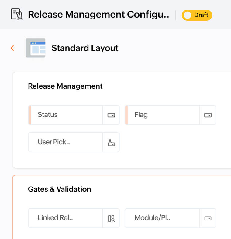
Task: Click the blueprint icon beside the Release Management title
Action: [x=17, y=14]
